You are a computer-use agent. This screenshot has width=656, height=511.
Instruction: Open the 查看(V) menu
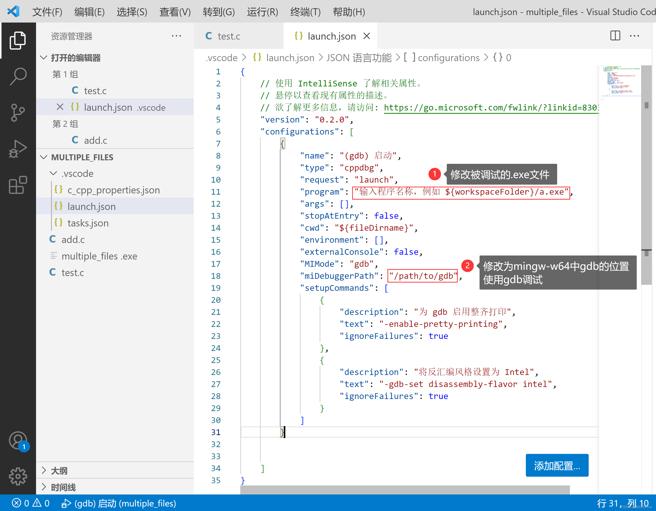[175, 12]
